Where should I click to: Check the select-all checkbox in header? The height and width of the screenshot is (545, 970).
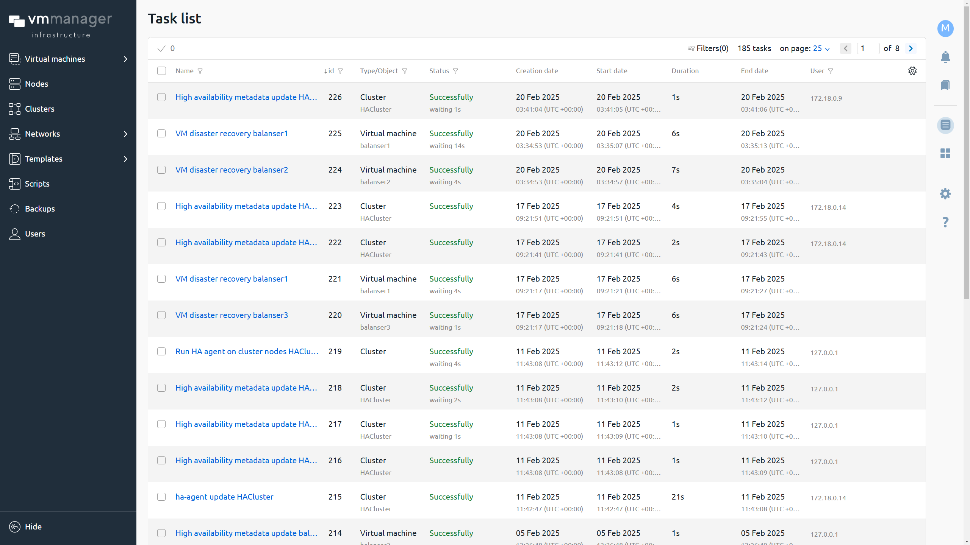[161, 71]
